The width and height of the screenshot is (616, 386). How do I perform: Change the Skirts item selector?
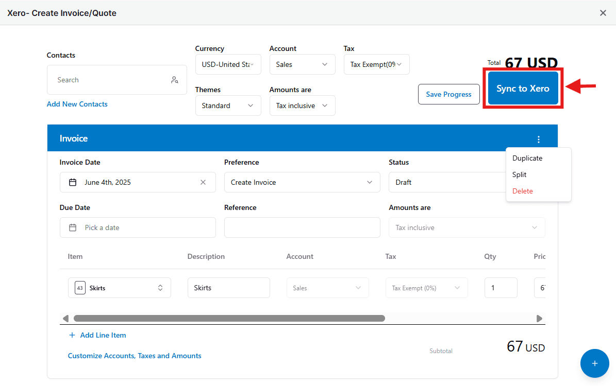(x=120, y=288)
